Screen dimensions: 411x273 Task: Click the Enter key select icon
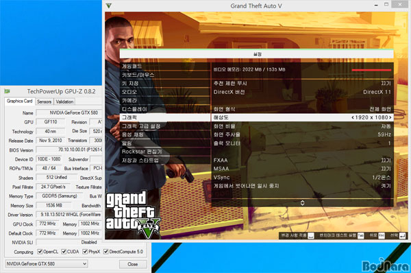point(402,235)
